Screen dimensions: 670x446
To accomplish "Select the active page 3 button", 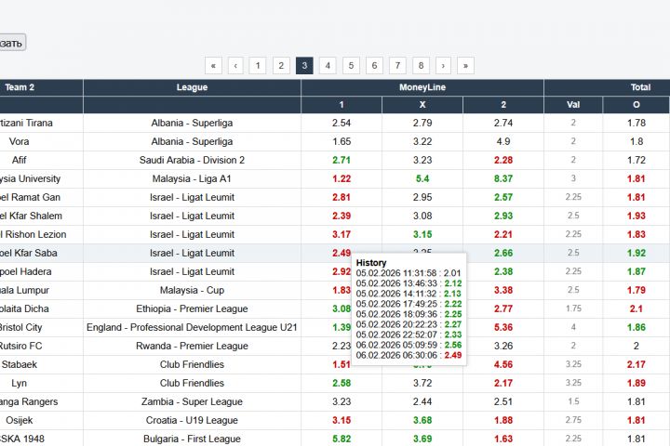I will click(x=304, y=65).
